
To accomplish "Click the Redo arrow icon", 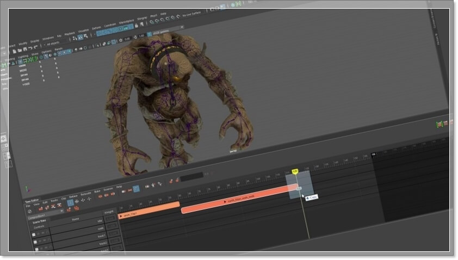I will [36, 47].
